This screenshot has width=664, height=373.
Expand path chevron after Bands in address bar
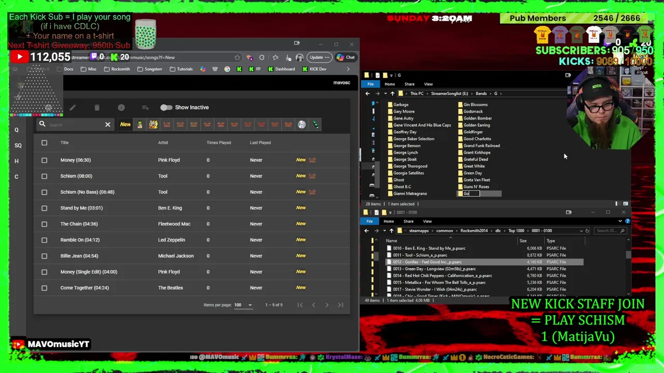coord(490,94)
